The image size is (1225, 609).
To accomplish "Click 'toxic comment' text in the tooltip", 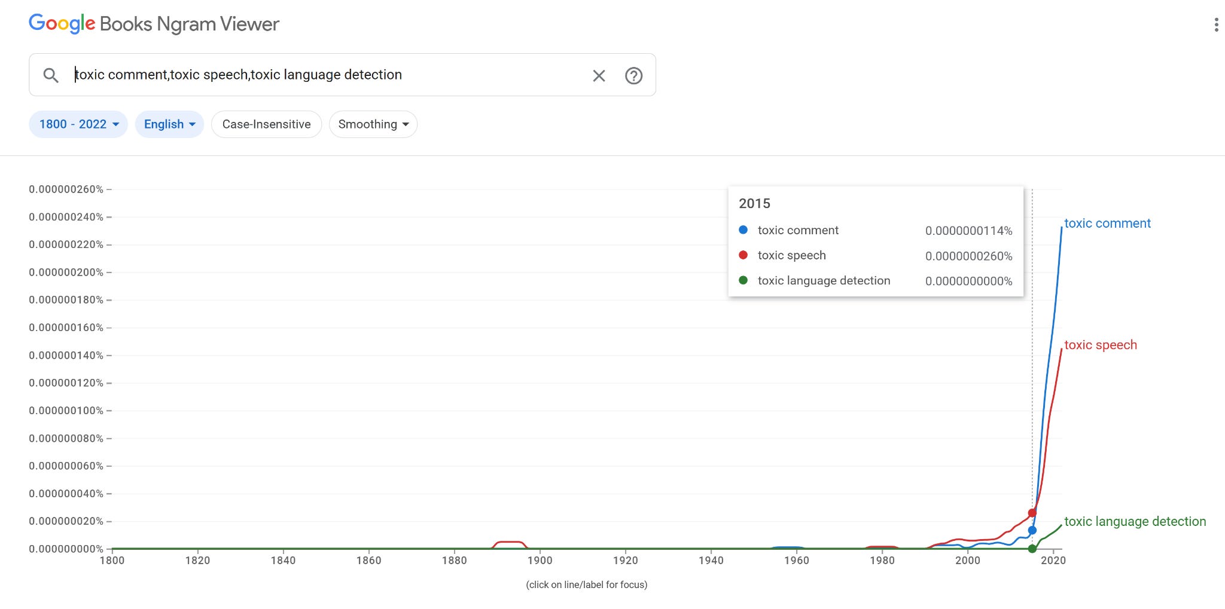I will coord(798,230).
